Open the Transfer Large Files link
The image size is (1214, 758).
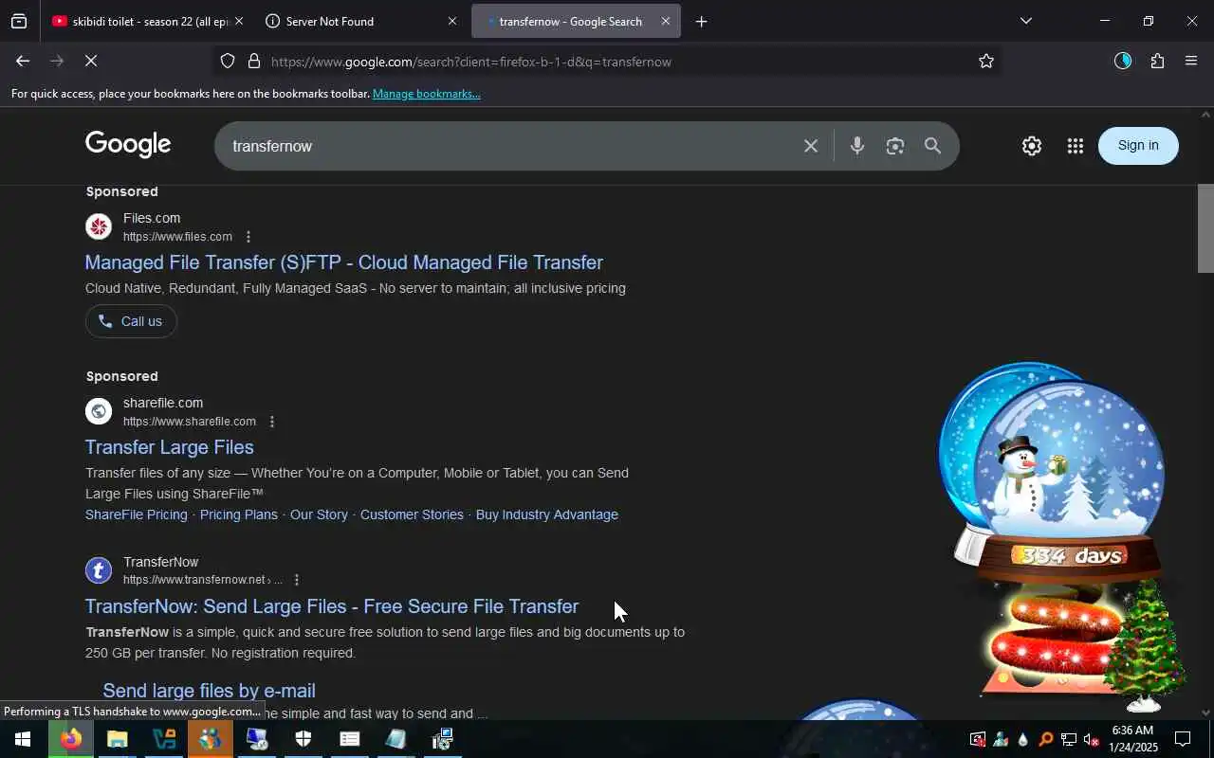pyautogui.click(x=170, y=447)
